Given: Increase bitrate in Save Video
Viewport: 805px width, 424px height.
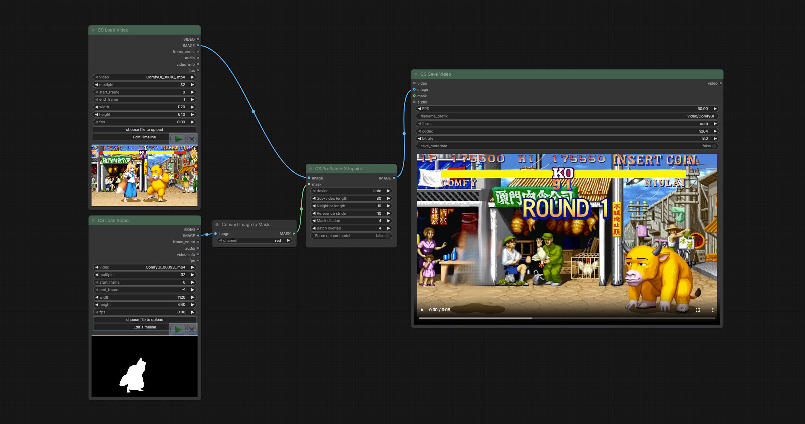Looking at the screenshot, I should click(715, 138).
